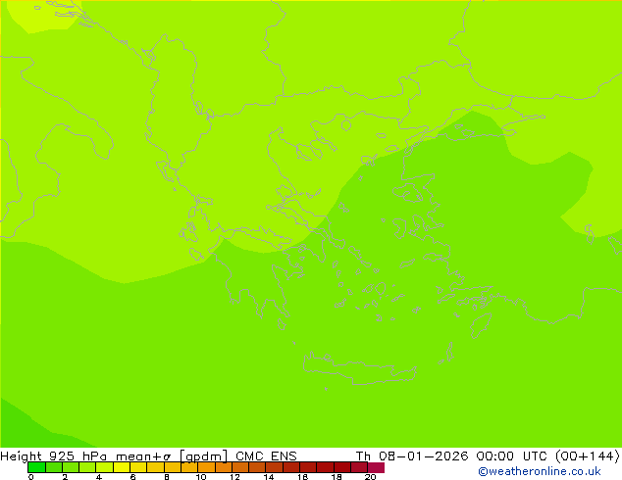This screenshot has width=622, height=480.
Task: Click the legend swatch between 14 and 15
Action: 274,467
